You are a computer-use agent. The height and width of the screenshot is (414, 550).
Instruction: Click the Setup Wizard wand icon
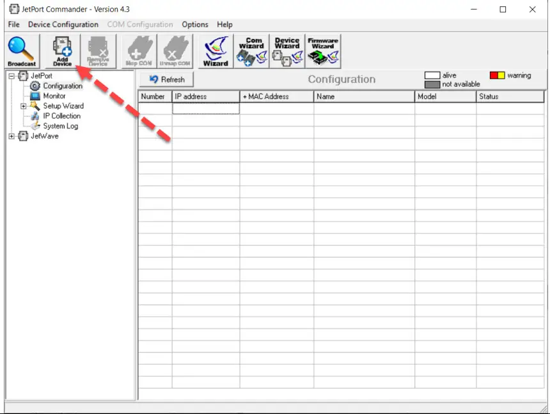(35, 106)
